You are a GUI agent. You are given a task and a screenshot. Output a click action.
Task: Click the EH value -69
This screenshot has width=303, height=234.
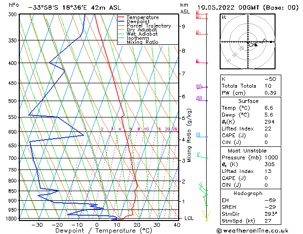pyautogui.click(x=270, y=200)
